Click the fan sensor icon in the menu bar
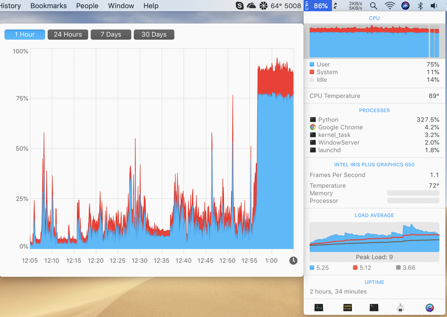The width and height of the screenshot is (447, 317). [x=263, y=6]
